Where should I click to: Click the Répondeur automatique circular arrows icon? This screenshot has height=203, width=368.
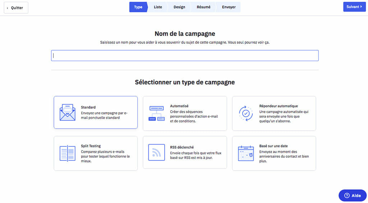click(246, 114)
